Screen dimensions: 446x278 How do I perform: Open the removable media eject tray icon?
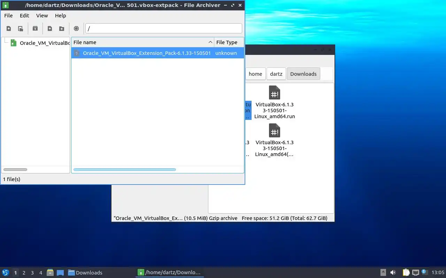(383, 272)
